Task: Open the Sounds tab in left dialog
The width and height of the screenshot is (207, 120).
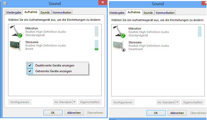Action: point(45,12)
